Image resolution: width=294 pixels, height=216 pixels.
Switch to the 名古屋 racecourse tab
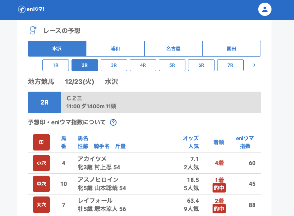173,49
